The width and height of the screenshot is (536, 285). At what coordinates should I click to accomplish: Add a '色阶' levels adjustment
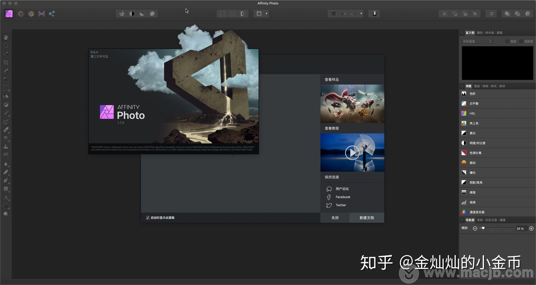[497, 94]
